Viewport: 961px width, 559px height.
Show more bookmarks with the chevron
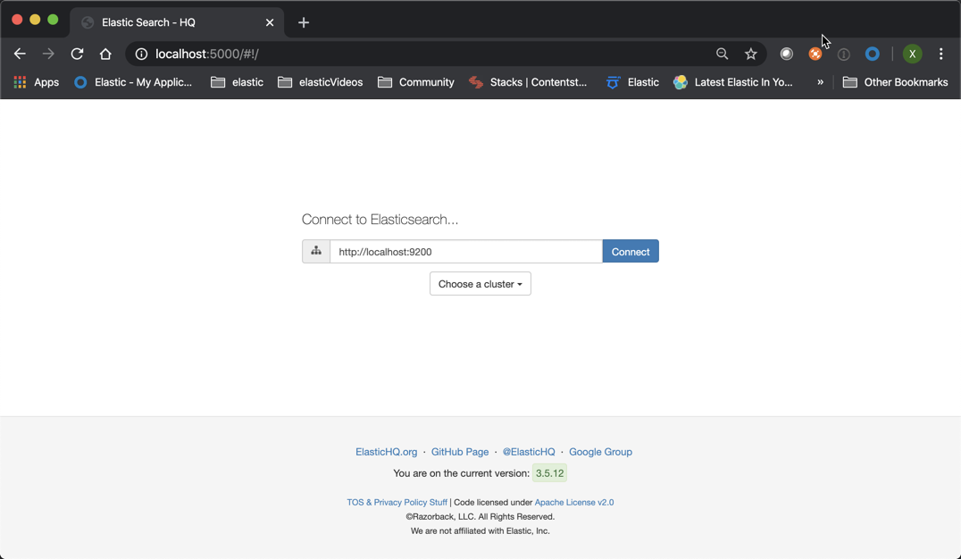point(820,82)
